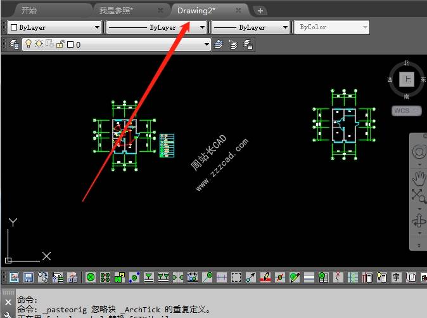Toggle the lock icon for layer 0
The image size is (427, 318).
click(60, 44)
